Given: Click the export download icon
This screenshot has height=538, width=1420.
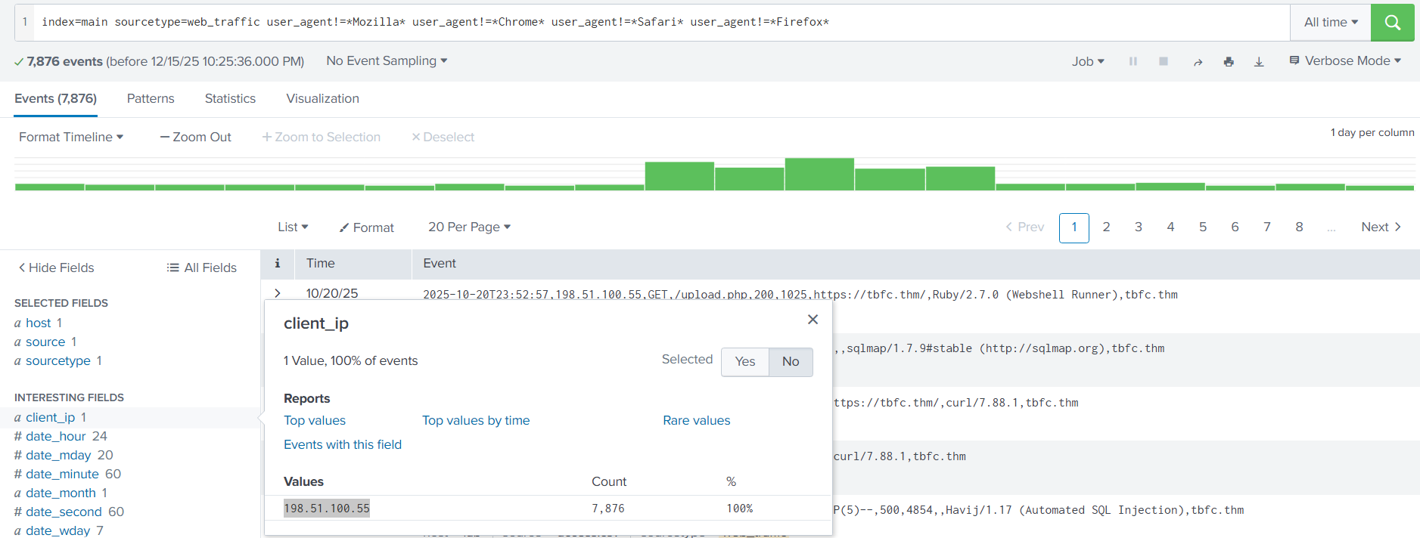Looking at the screenshot, I should click(1259, 62).
